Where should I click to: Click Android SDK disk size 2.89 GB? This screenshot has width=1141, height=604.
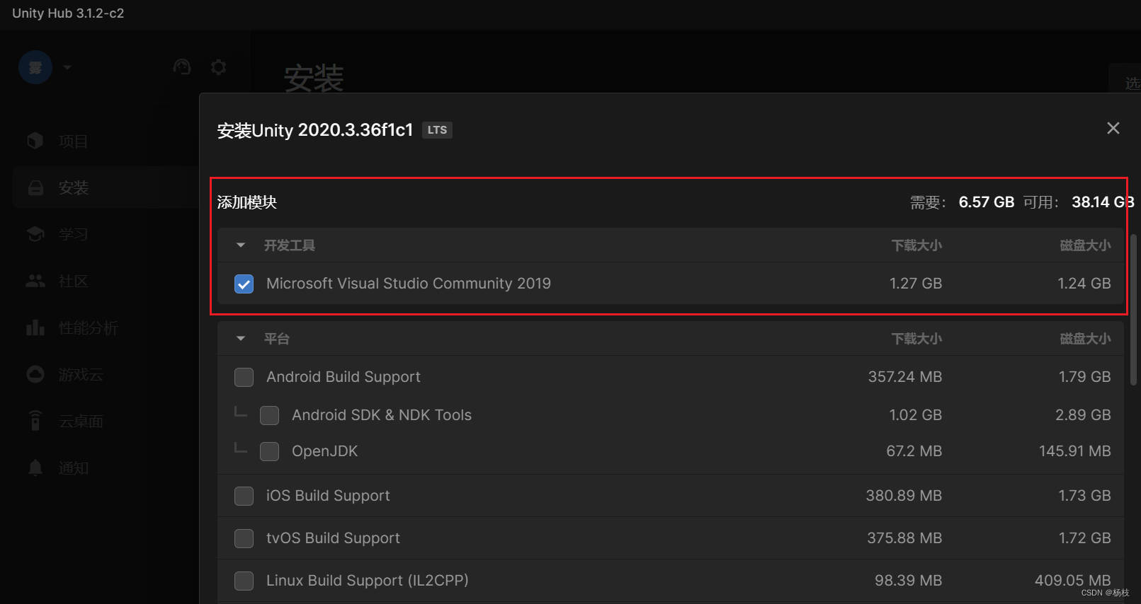[x=1083, y=415]
